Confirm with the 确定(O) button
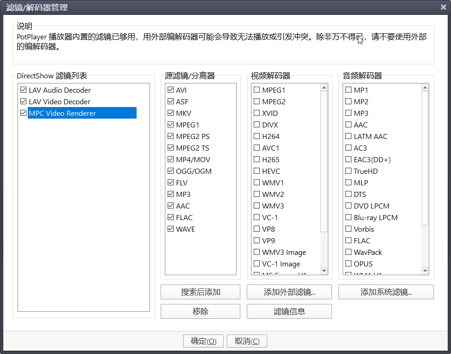 point(203,341)
